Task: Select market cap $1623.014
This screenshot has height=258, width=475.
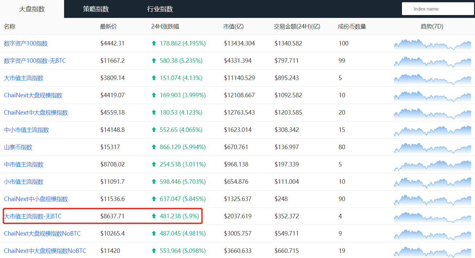Action: click(x=238, y=130)
